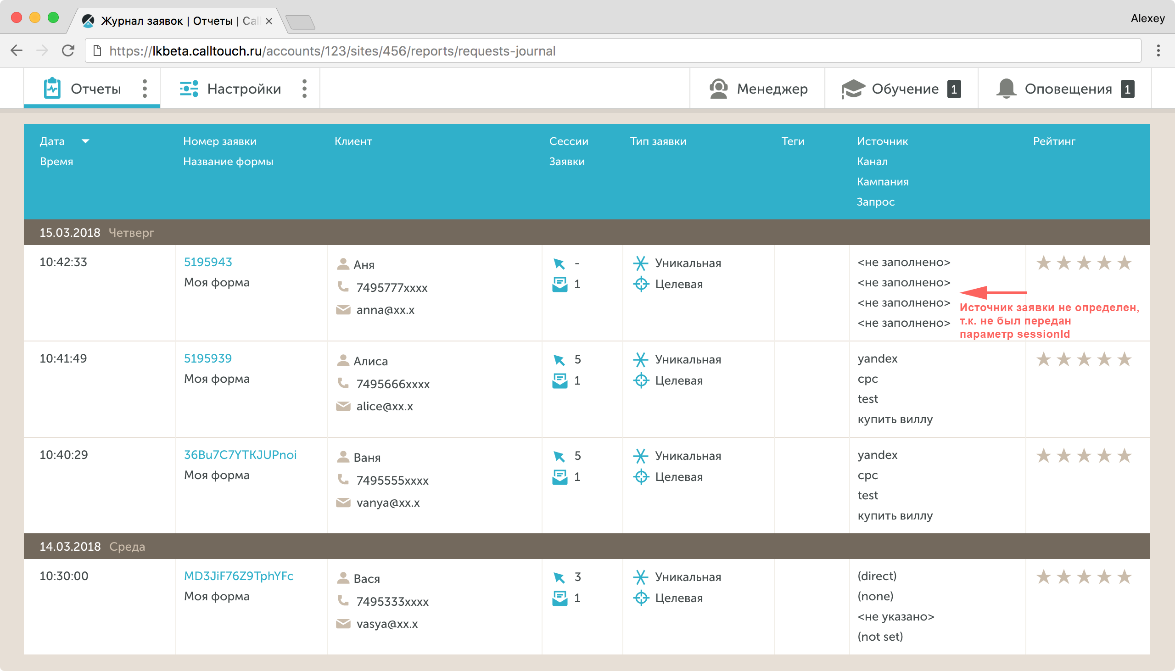Click the Отчеты clipboard chart icon

coord(52,88)
